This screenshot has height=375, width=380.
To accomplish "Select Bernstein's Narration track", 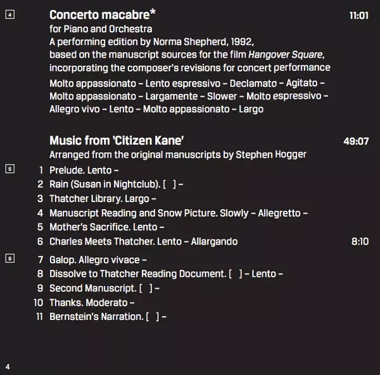I will click(107, 316).
